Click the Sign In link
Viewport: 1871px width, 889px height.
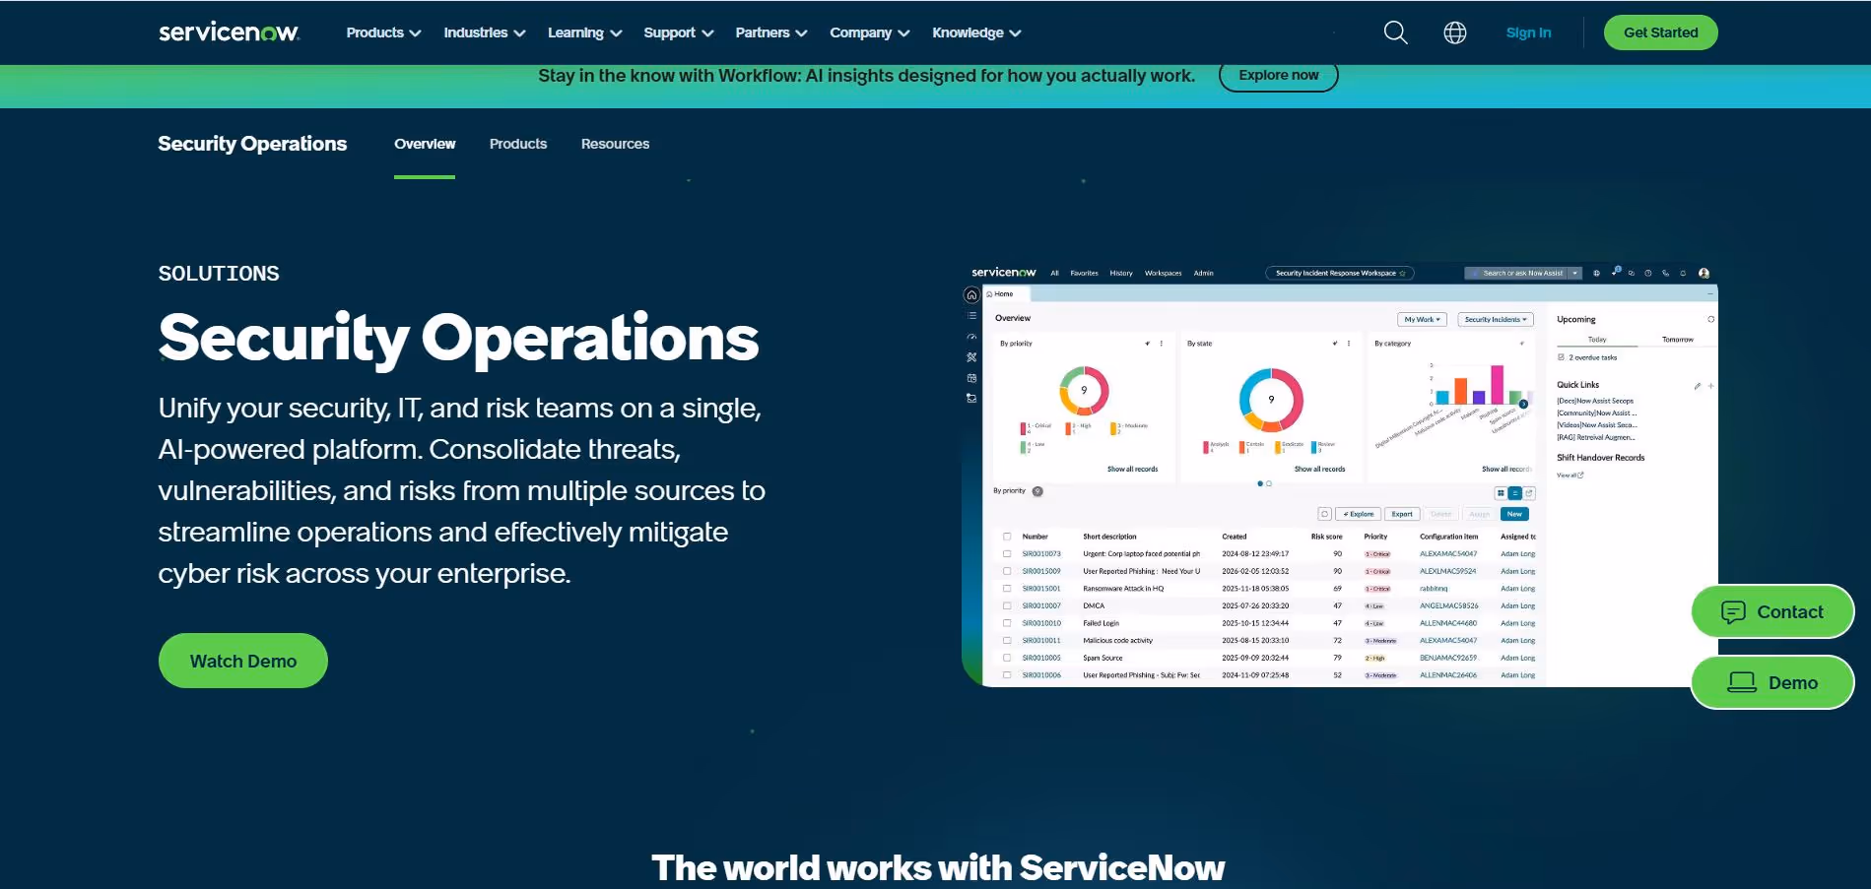1528,32
